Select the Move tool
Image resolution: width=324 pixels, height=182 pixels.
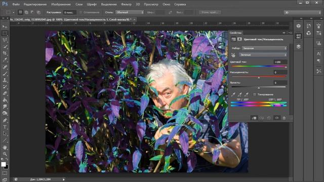(x=5, y=26)
